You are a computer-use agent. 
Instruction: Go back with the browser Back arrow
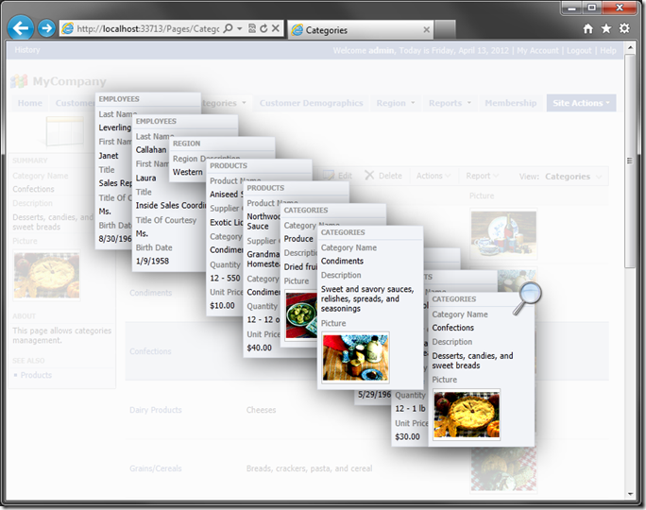[20, 28]
